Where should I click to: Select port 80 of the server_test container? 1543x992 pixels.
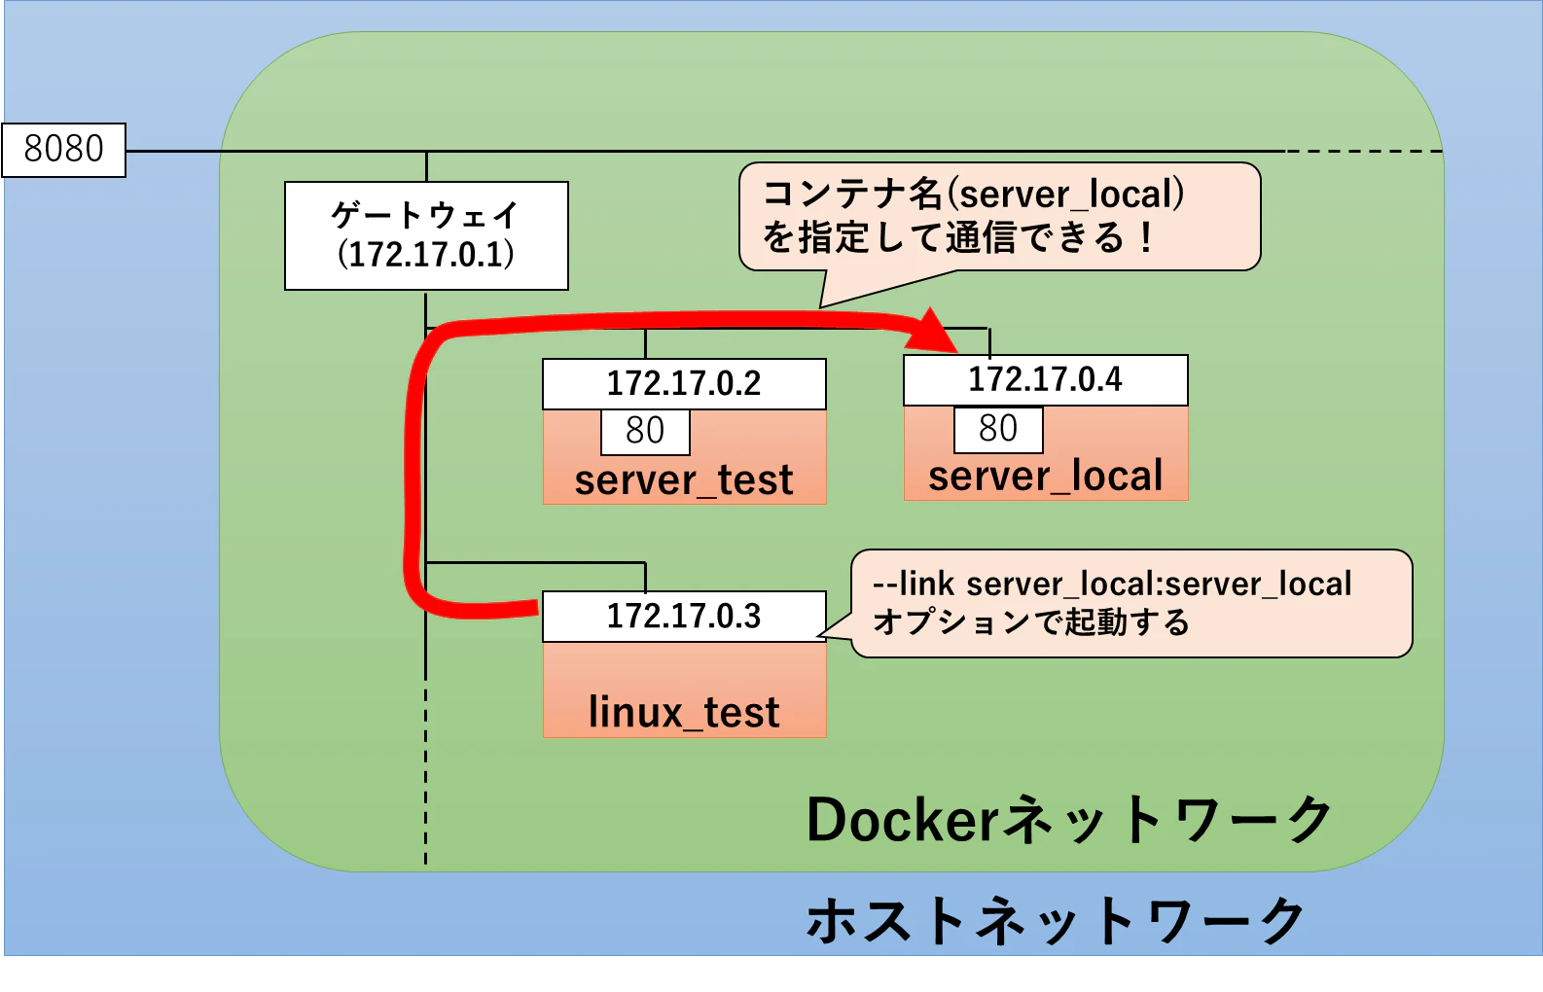[x=645, y=431]
